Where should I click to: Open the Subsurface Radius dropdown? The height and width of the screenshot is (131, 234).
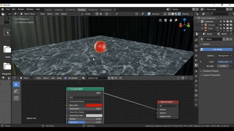point(85,112)
